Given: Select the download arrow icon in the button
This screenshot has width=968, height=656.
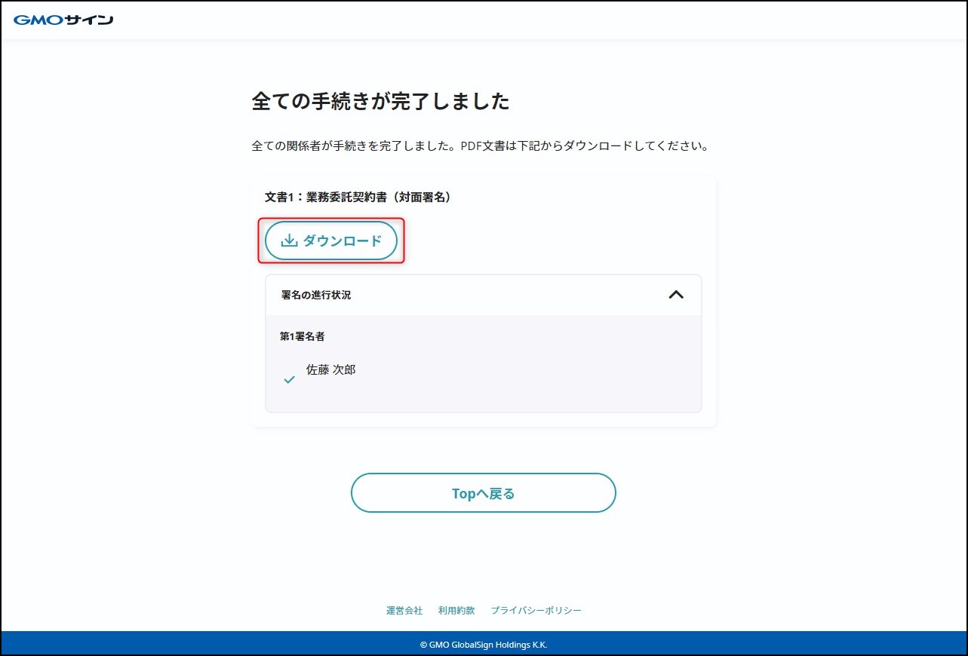Looking at the screenshot, I should [289, 240].
